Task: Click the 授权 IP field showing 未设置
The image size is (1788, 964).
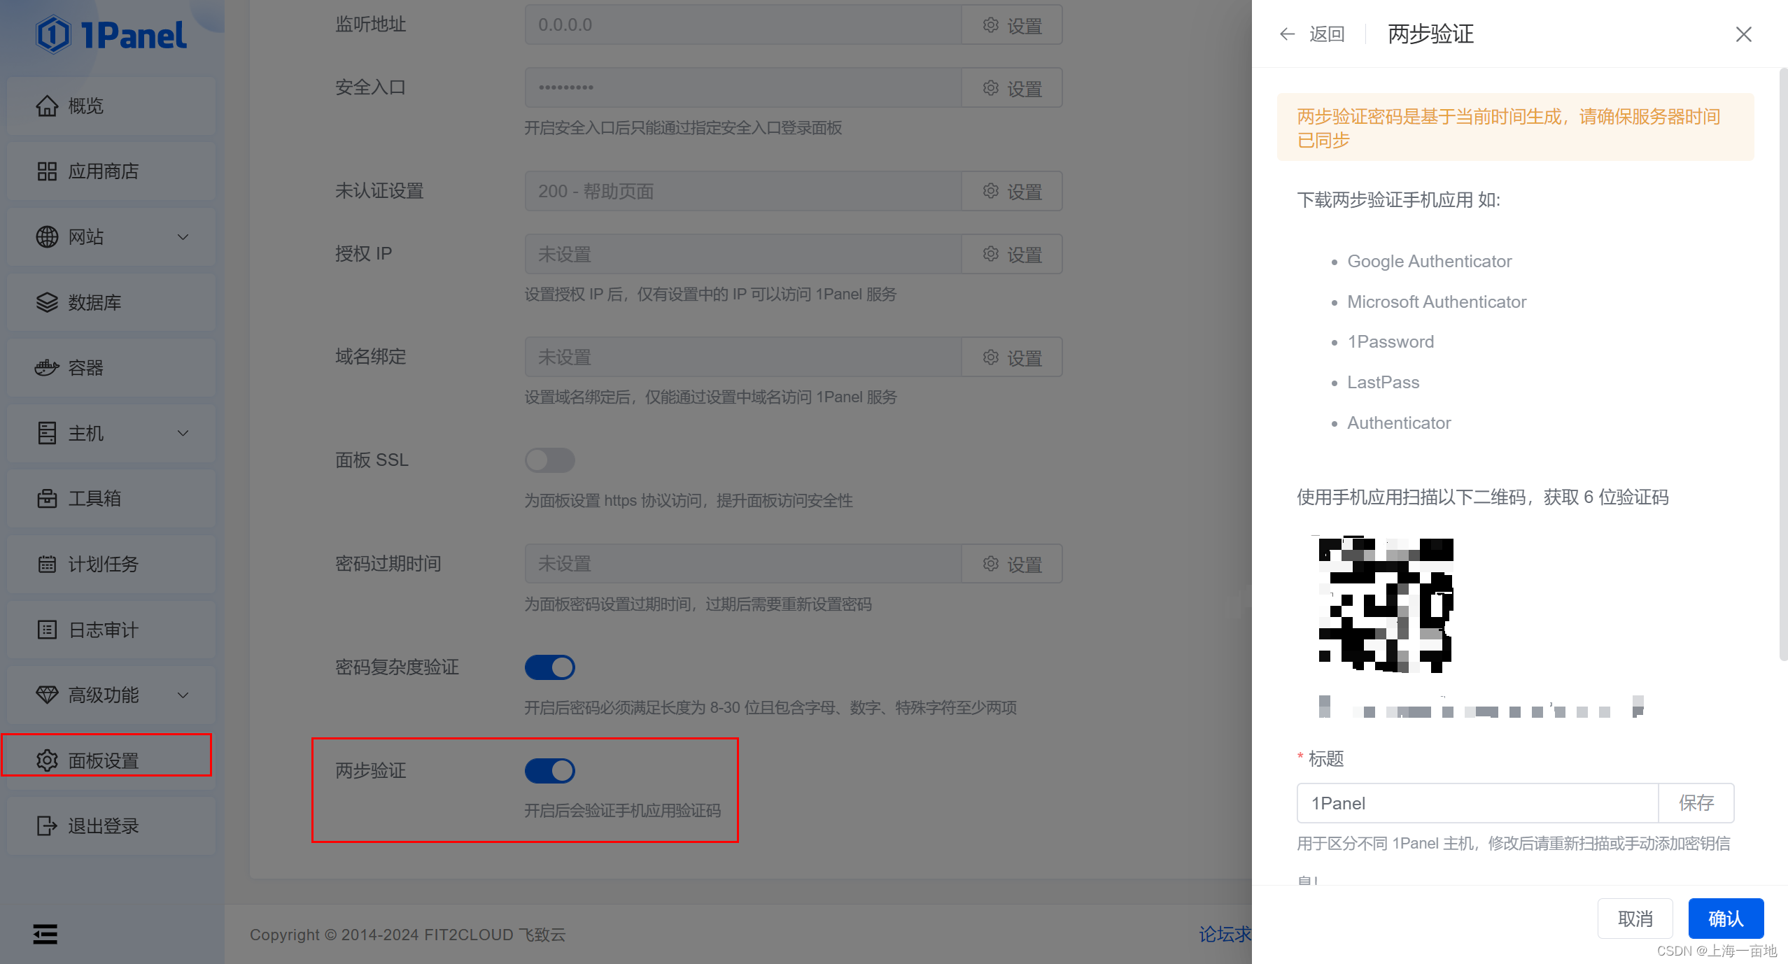Action: click(x=743, y=254)
